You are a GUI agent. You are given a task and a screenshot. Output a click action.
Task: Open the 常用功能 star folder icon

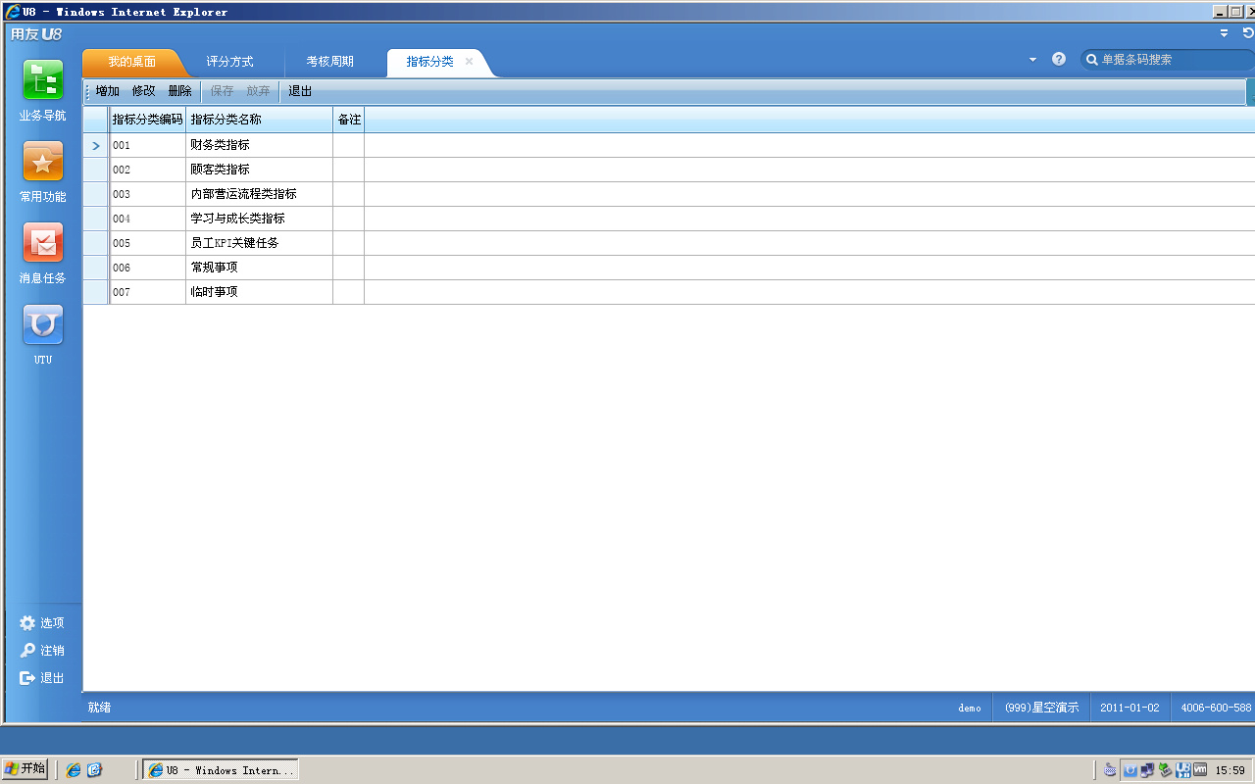pyautogui.click(x=43, y=162)
